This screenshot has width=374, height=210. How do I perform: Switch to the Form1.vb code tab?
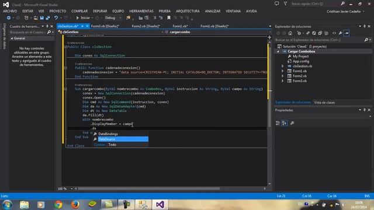coord(180,26)
